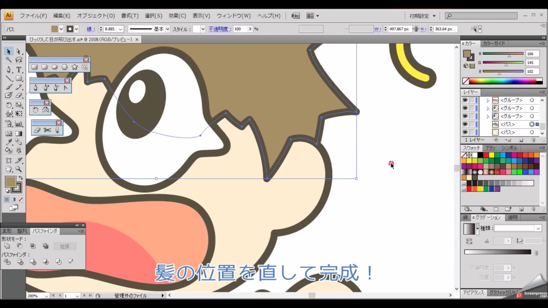Screen dimensions: 548x308
Task: Open the artboard number dropdown
Action: [x=77, y=296]
